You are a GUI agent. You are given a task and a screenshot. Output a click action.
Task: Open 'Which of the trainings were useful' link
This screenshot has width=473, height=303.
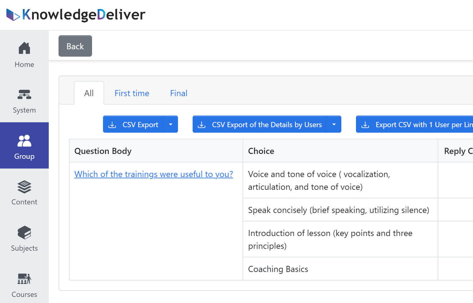click(154, 174)
